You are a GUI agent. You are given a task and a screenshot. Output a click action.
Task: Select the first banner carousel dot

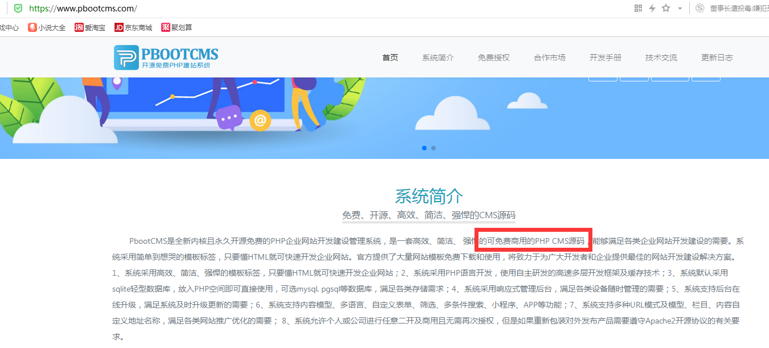pyautogui.click(x=424, y=148)
